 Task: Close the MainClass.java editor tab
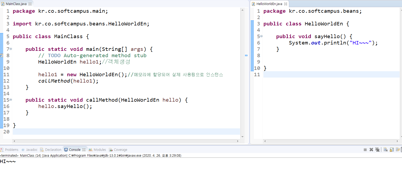tap(30, 4)
